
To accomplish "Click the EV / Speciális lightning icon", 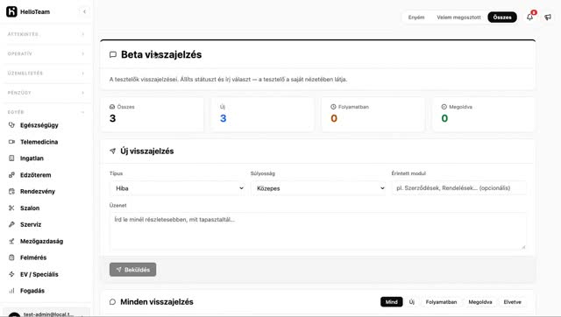I will [x=11, y=274].
